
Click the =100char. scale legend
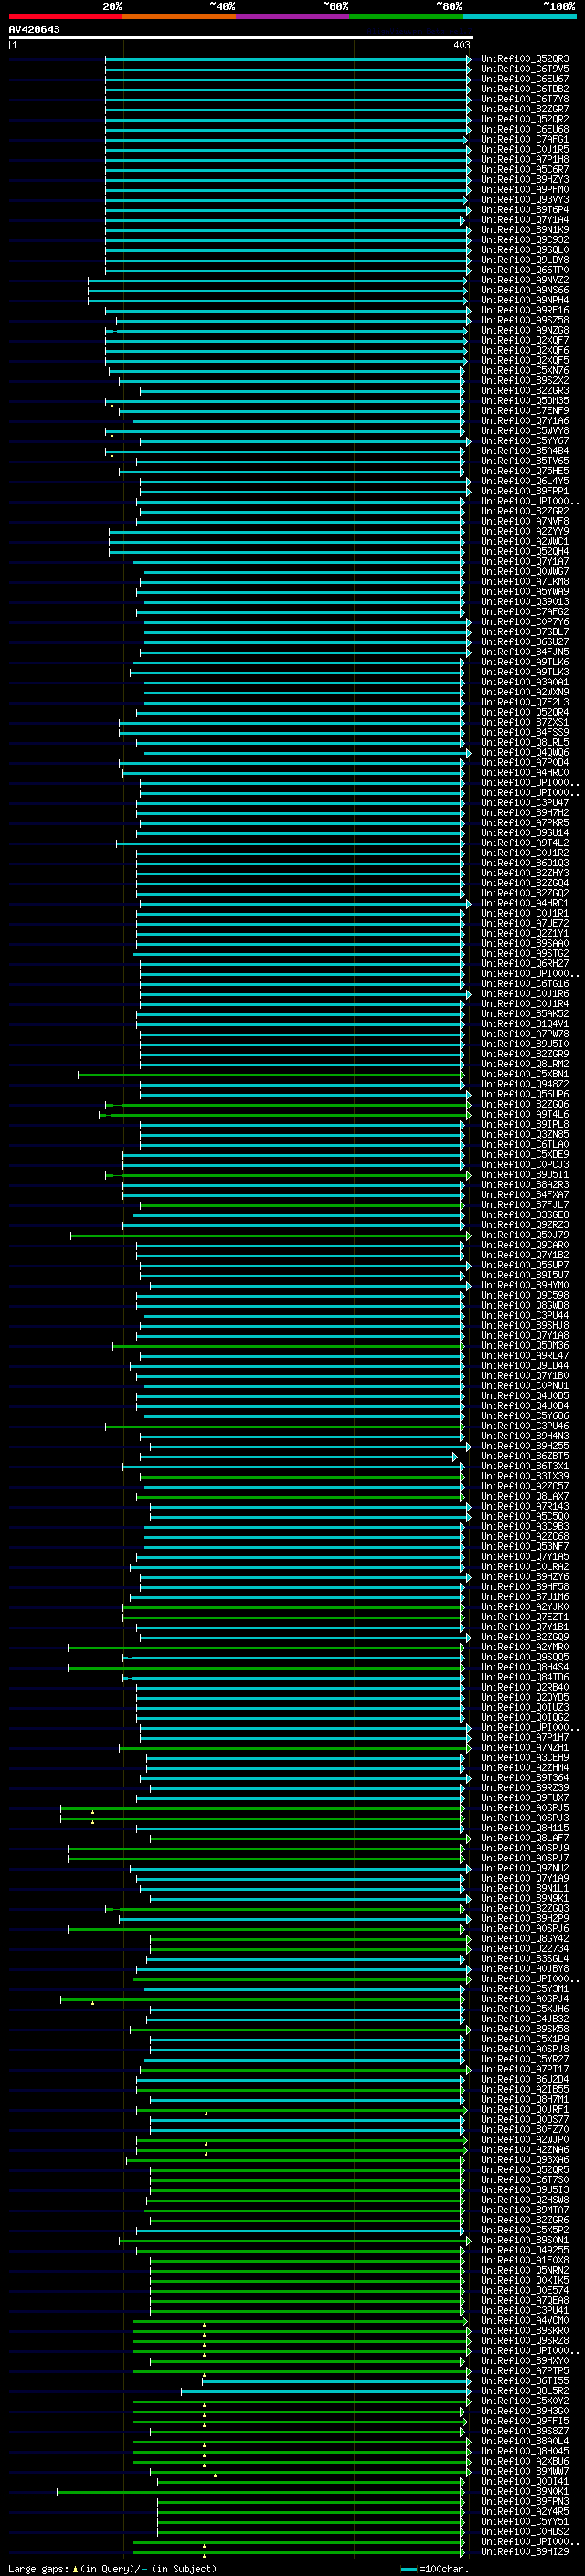[x=436, y=2569]
